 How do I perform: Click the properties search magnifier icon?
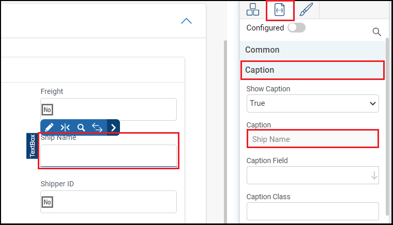click(376, 32)
